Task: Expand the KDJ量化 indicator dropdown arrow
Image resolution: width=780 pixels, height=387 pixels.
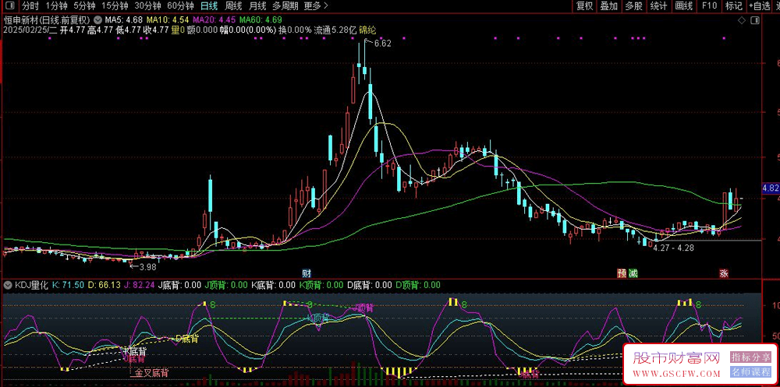Action: [x=8, y=286]
